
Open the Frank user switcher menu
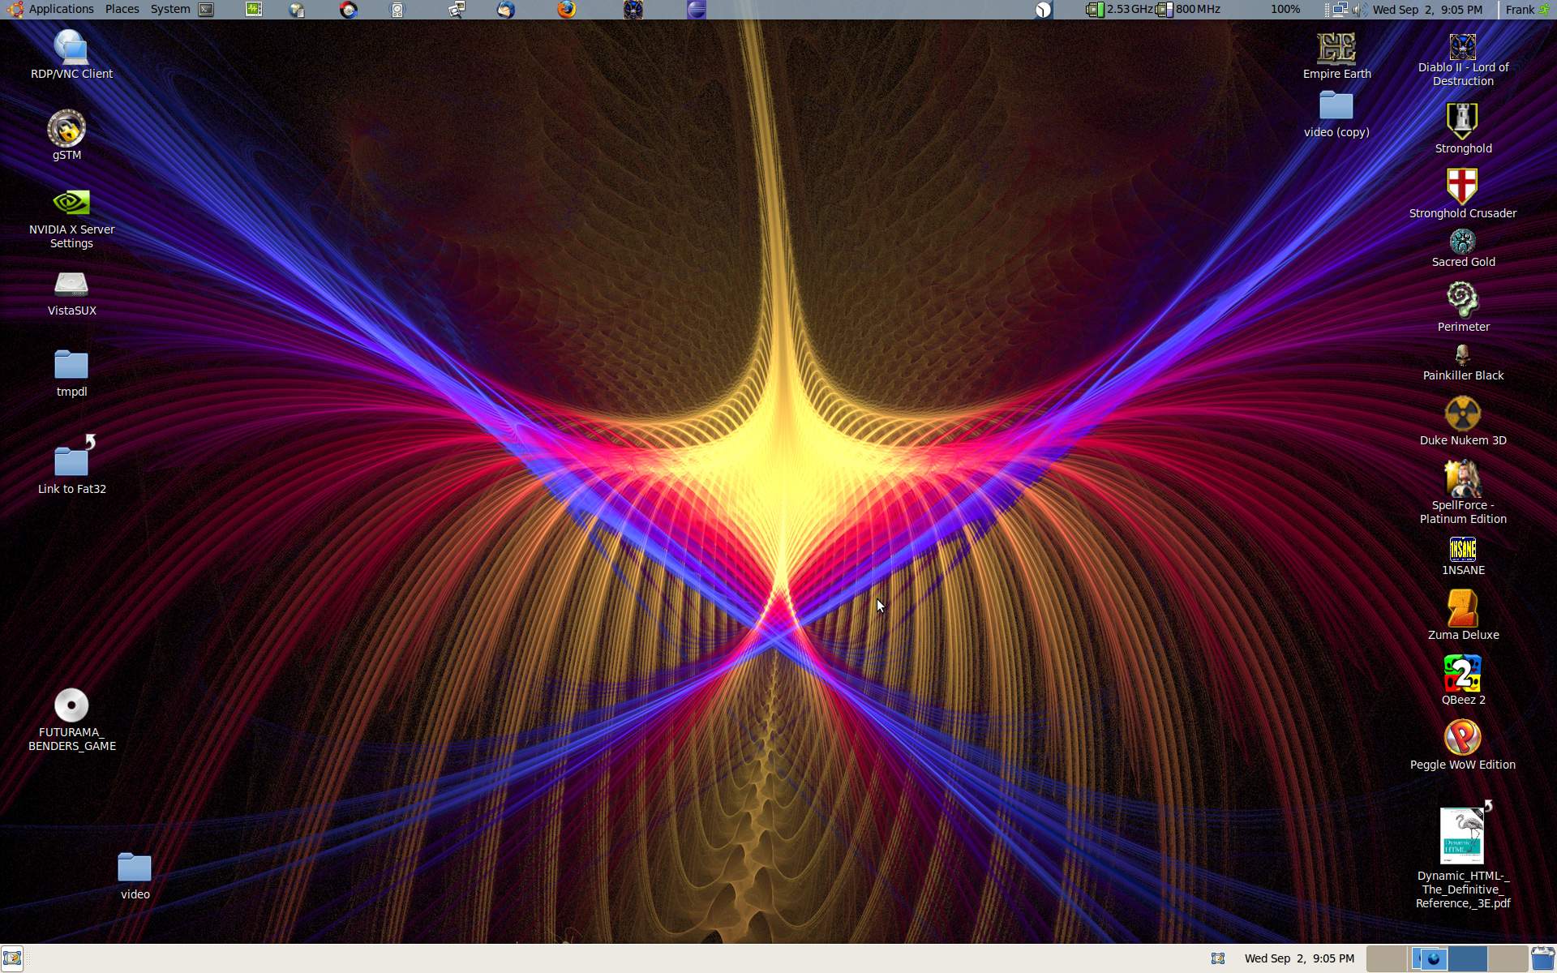[x=1526, y=10]
